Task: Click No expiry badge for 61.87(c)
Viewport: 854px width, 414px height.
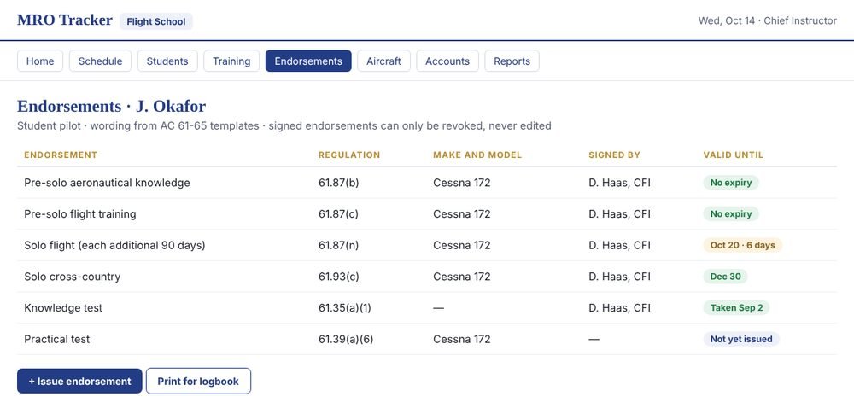Action: click(x=731, y=214)
